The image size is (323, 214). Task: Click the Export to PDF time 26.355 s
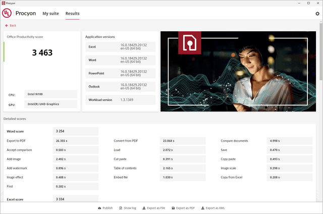tap(76, 141)
